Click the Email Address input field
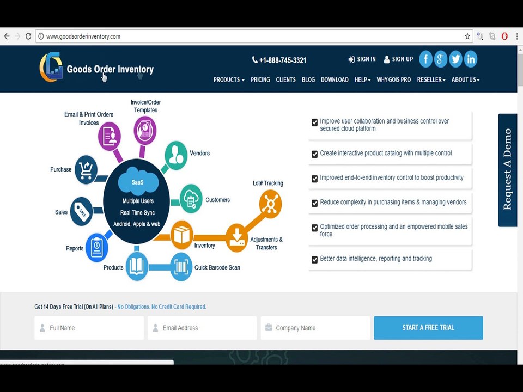Viewport: 523px width, 392px height. point(202,328)
